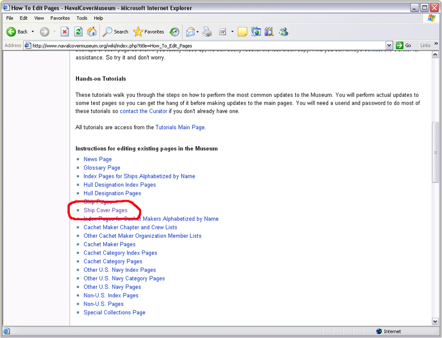Open the Tools menu
The width and height of the screenshot is (442, 338).
(x=82, y=18)
